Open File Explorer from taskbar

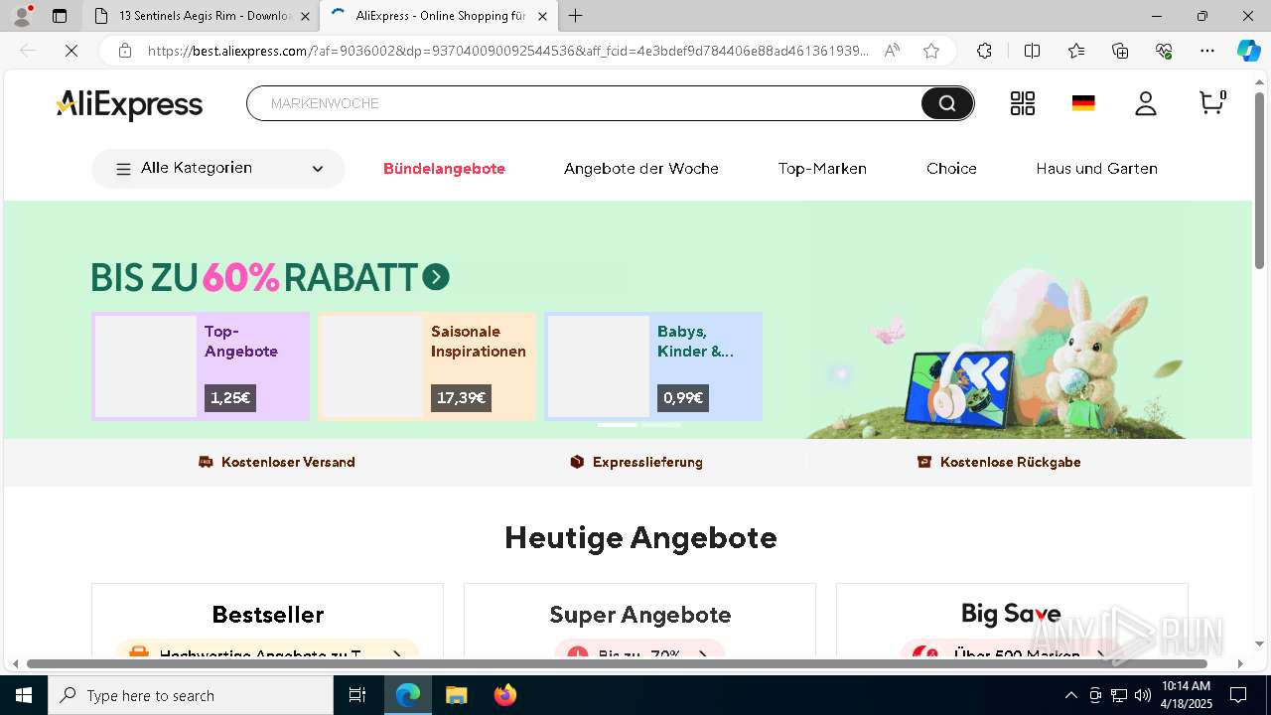[456, 695]
